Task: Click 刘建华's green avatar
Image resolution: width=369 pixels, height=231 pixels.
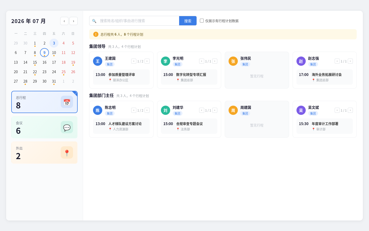Action: point(166,110)
